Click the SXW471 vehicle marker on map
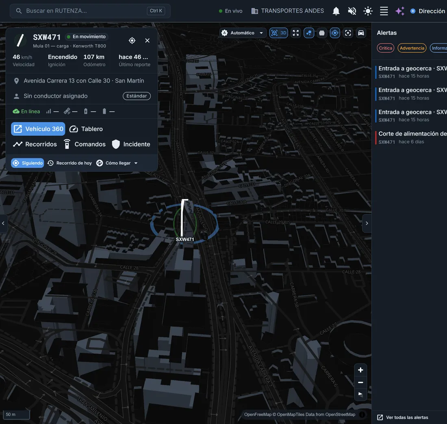The width and height of the screenshot is (447, 424). (x=184, y=220)
